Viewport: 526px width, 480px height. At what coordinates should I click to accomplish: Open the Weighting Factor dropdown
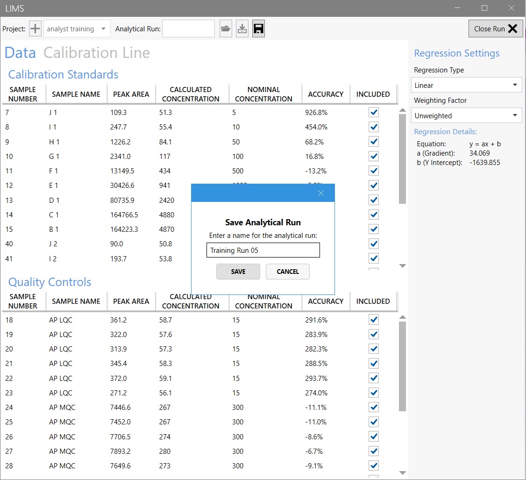tap(466, 115)
